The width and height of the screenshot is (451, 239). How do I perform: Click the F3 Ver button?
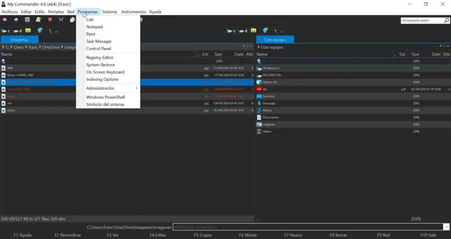click(x=112, y=235)
